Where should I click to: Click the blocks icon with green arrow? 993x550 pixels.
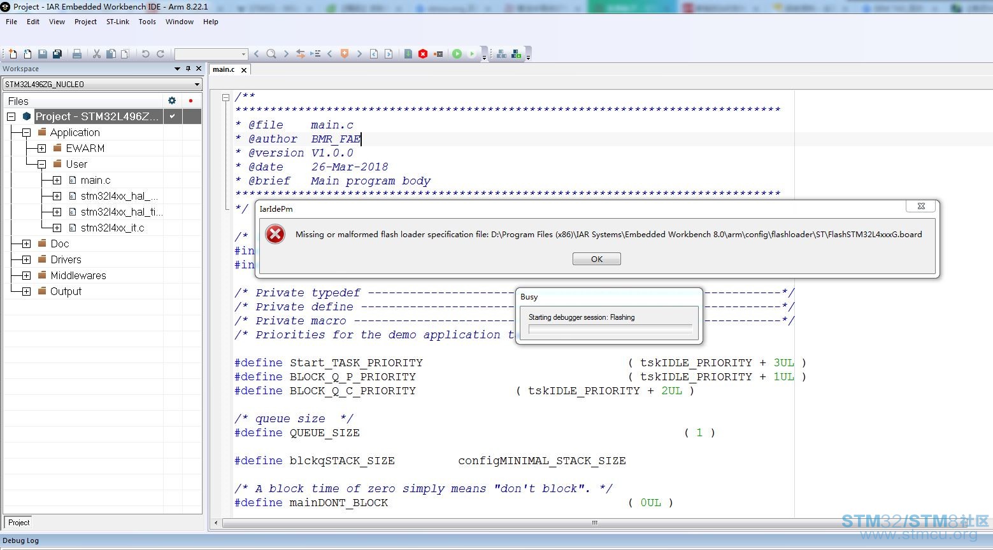coord(517,54)
